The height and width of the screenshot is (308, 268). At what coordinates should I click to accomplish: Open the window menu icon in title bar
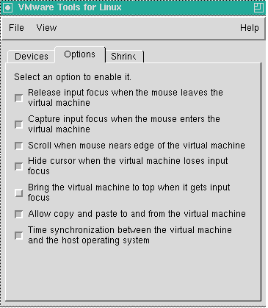click(7, 7)
